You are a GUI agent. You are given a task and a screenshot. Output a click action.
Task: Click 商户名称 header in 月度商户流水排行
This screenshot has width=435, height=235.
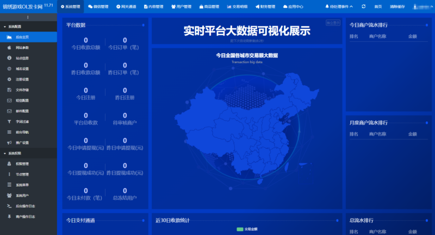[x=377, y=134]
